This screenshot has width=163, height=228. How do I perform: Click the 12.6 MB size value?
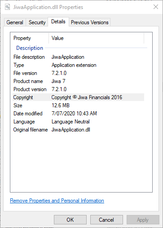pyautogui.click(x=61, y=105)
